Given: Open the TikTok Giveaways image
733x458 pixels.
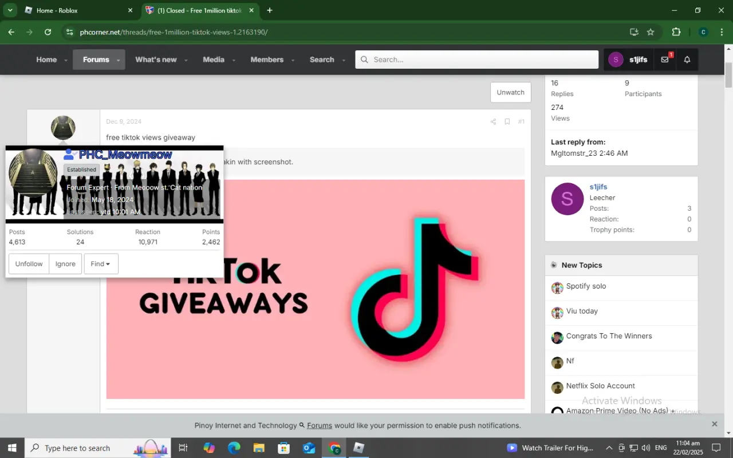Looking at the screenshot, I should pos(316,289).
